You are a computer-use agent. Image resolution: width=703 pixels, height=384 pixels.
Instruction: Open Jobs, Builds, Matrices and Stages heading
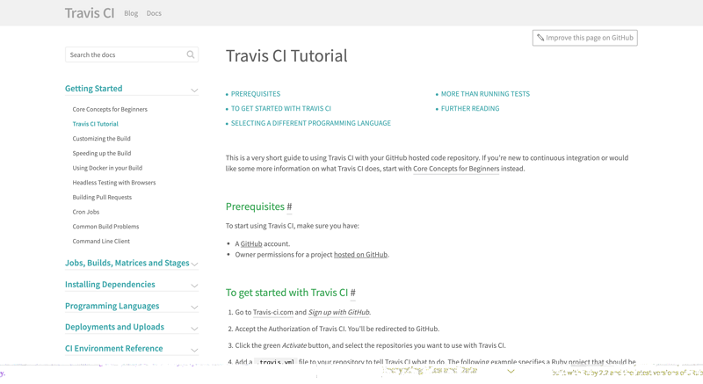[127, 263]
